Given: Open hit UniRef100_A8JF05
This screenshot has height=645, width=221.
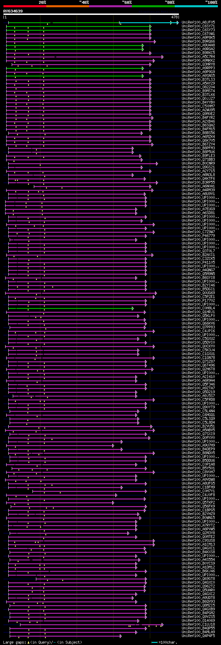Looking at the screenshot, I should coord(198,22).
